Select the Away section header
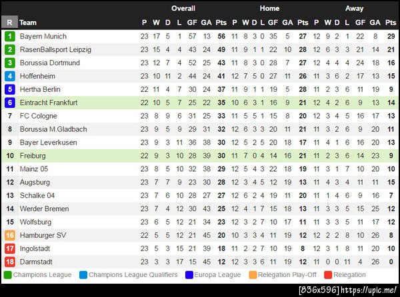The width and height of the screenshot is (400, 297). point(355,9)
